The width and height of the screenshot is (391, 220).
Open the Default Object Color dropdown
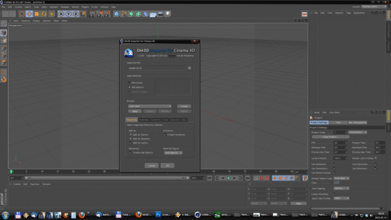click(341, 178)
